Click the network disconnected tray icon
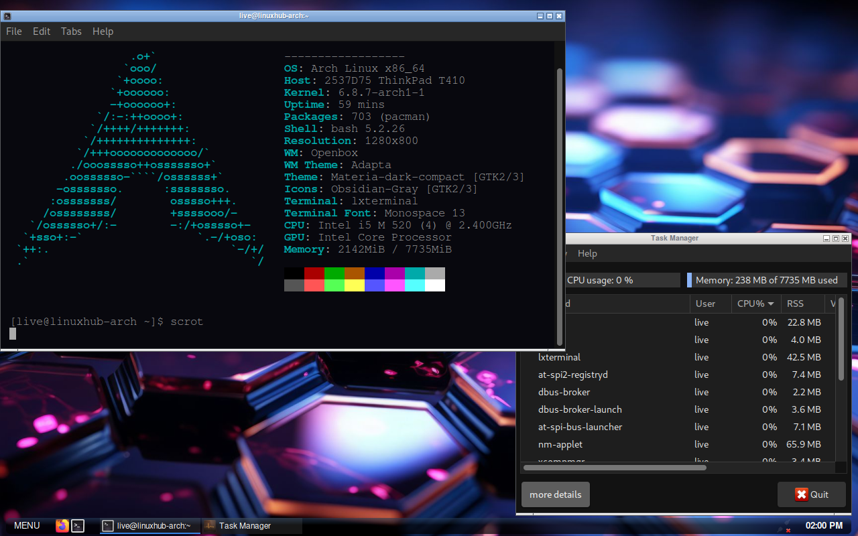Image resolution: width=858 pixels, height=536 pixels. coord(784,526)
